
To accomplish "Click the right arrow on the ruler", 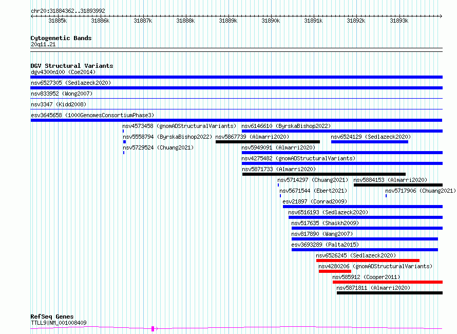I will 441,16.
